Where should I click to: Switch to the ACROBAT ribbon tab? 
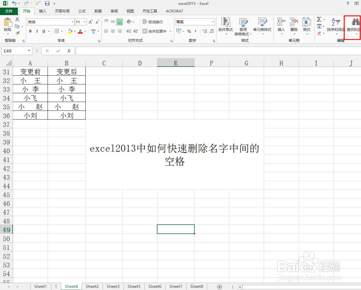pyautogui.click(x=174, y=11)
